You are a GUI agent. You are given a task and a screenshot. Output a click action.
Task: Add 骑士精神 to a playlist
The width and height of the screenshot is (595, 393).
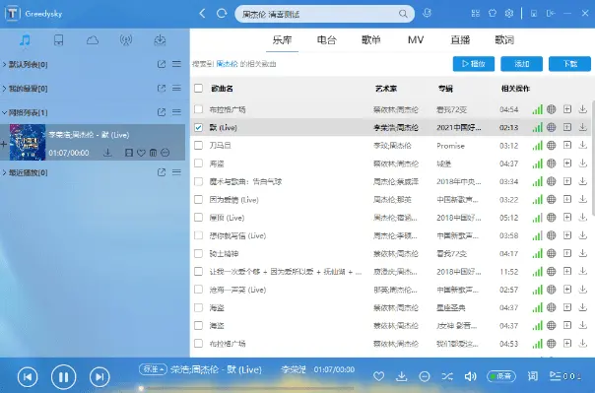[567, 253]
